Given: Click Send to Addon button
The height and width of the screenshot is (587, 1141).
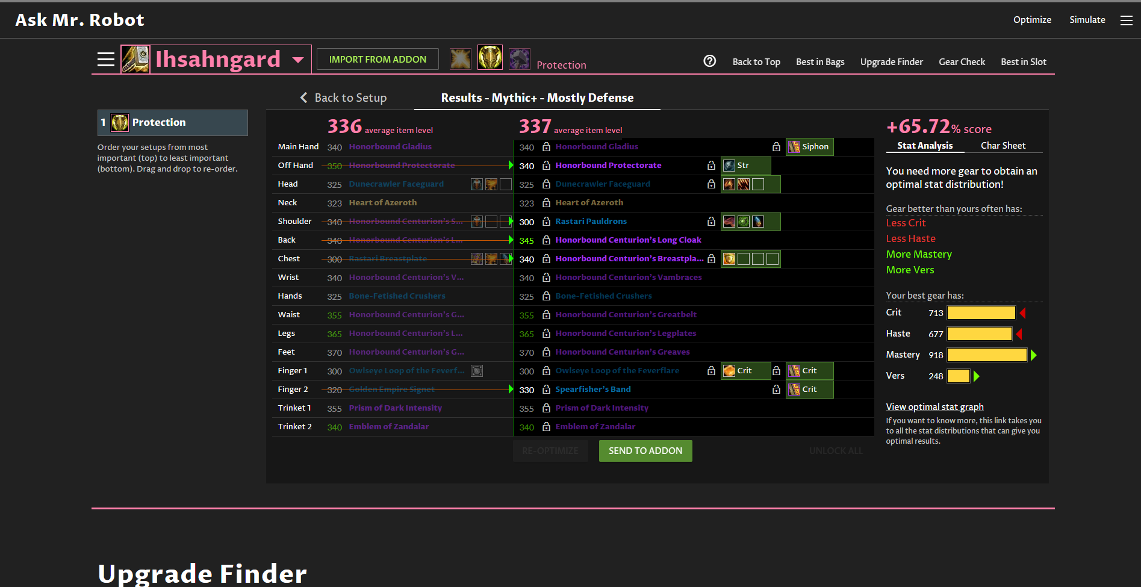Looking at the screenshot, I should (x=645, y=451).
